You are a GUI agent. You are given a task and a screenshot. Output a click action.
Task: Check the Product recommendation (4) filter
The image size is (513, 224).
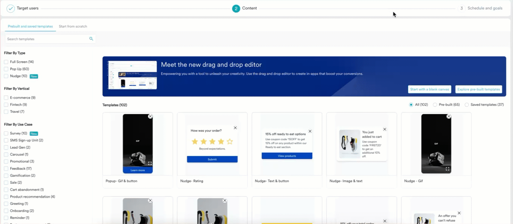coord(6,197)
